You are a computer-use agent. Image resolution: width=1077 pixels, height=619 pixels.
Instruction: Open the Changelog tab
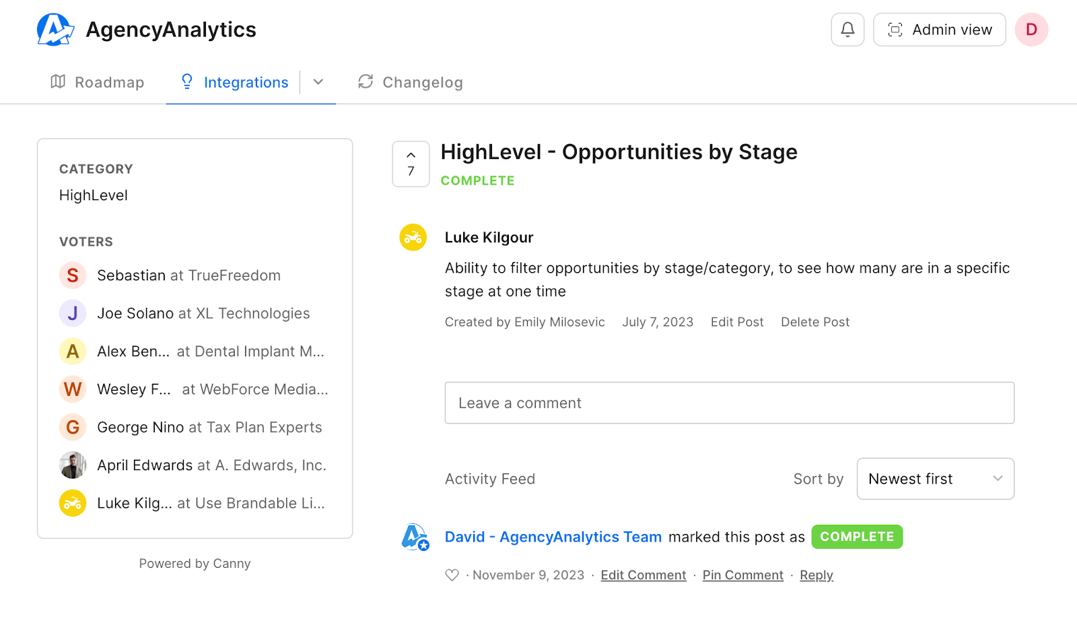tap(411, 82)
